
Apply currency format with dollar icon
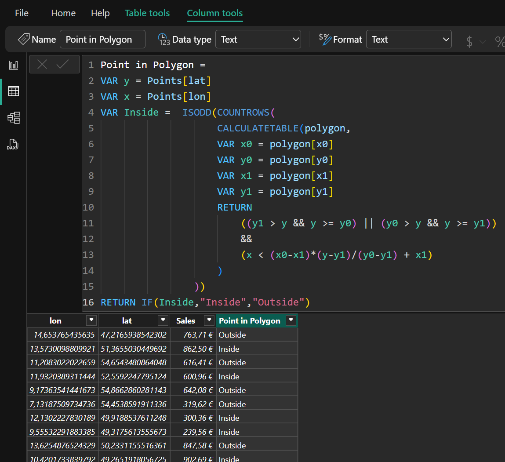[x=469, y=42]
